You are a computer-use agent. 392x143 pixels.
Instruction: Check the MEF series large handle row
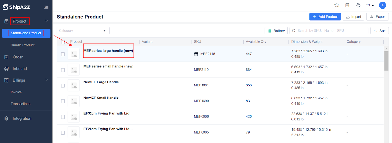tap(63, 54)
